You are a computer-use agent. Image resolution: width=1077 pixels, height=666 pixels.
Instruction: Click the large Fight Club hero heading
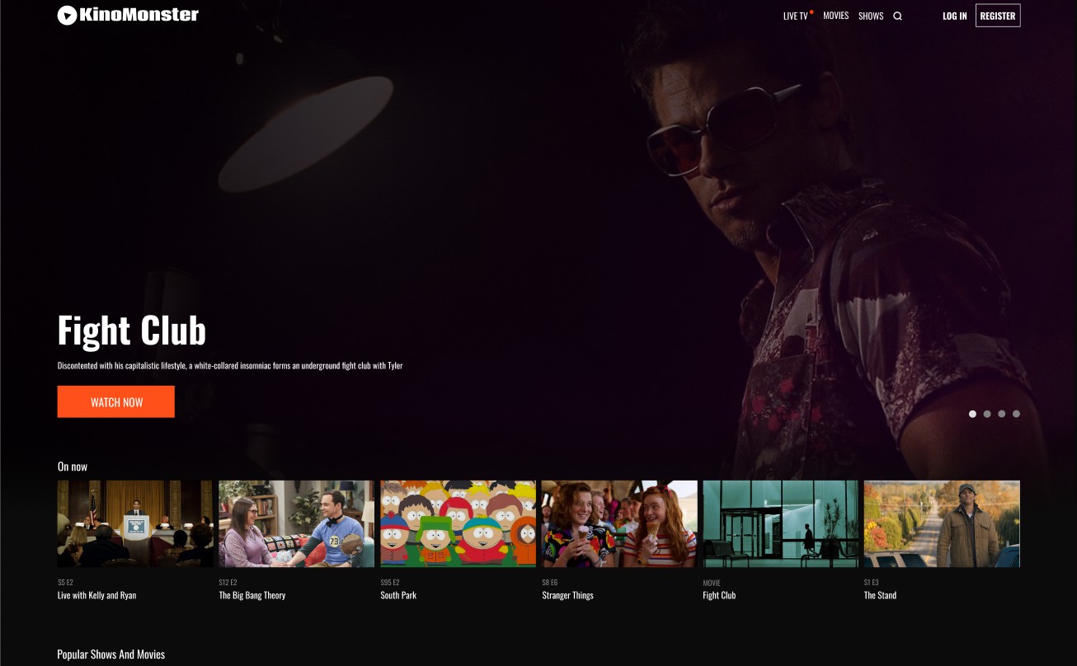pyautogui.click(x=132, y=330)
